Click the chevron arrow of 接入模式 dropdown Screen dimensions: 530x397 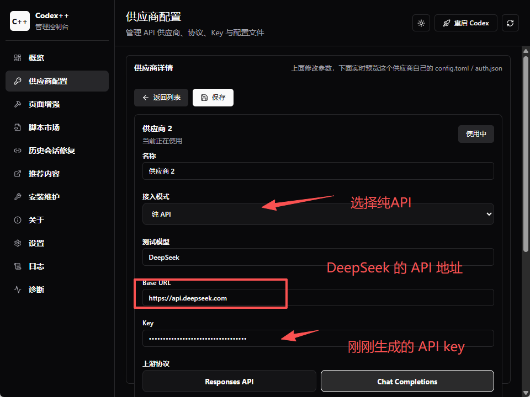(489, 214)
